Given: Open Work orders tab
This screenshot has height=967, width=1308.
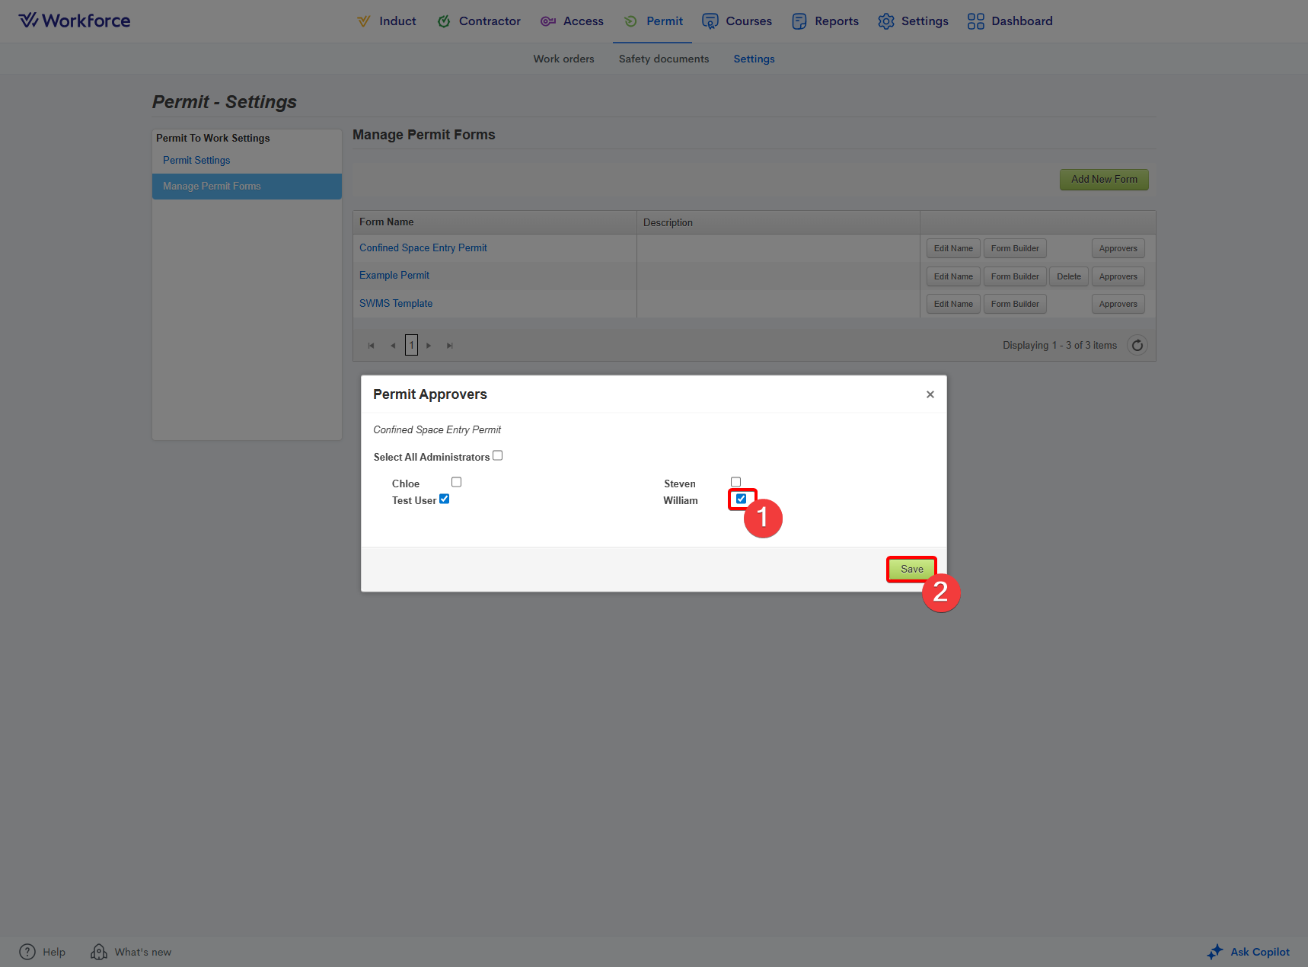Looking at the screenshot, I should click(x=563, y=59).
